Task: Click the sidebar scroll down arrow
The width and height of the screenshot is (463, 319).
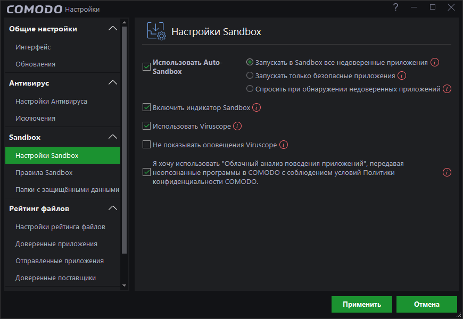Action: pos(125,286)
